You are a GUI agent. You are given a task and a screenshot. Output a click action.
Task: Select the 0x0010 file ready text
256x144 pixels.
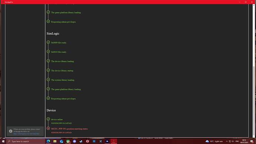point(59,52)
